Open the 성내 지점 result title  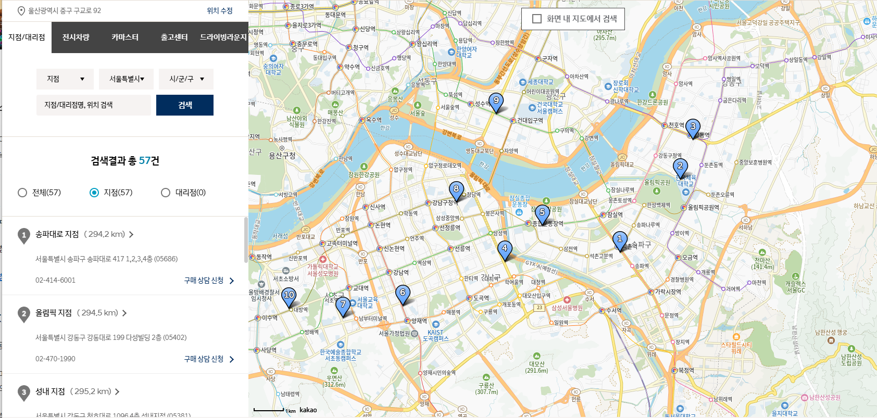point(51,391)
